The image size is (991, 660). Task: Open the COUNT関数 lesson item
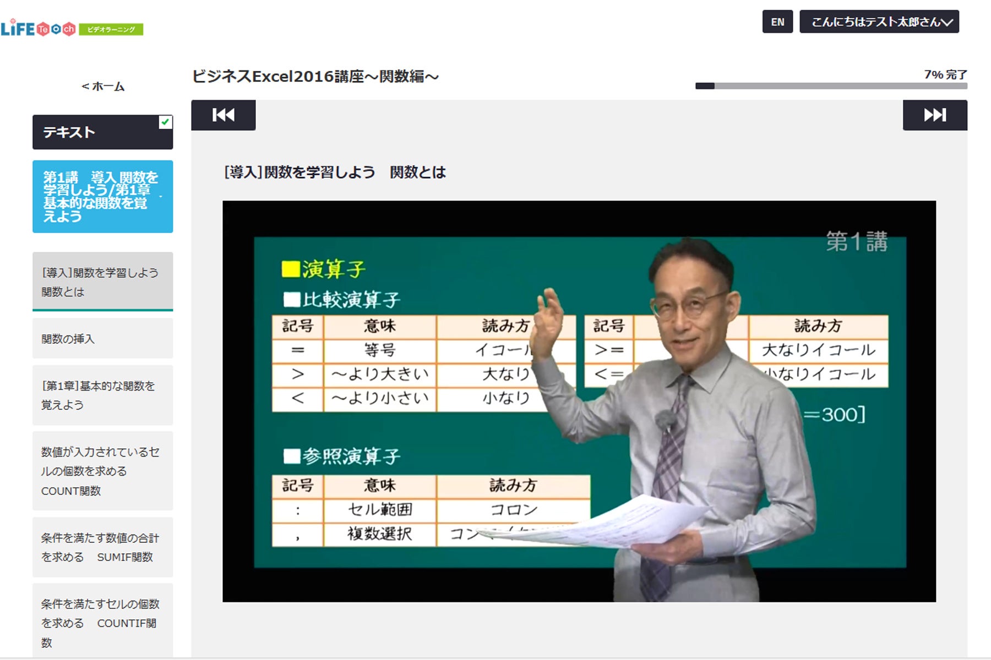(102, 471)
